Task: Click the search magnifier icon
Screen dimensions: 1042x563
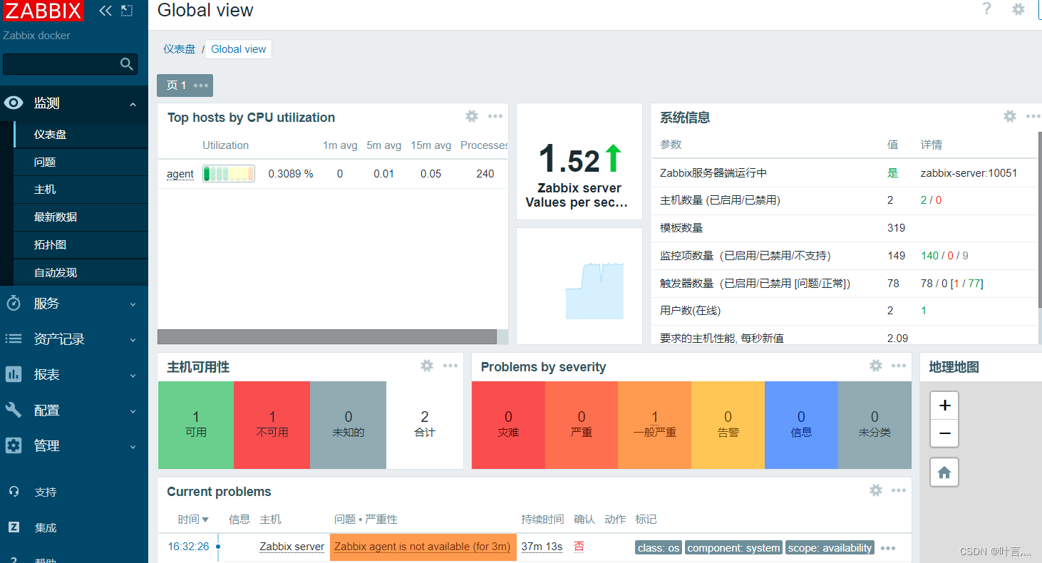Action: (127, 64)
